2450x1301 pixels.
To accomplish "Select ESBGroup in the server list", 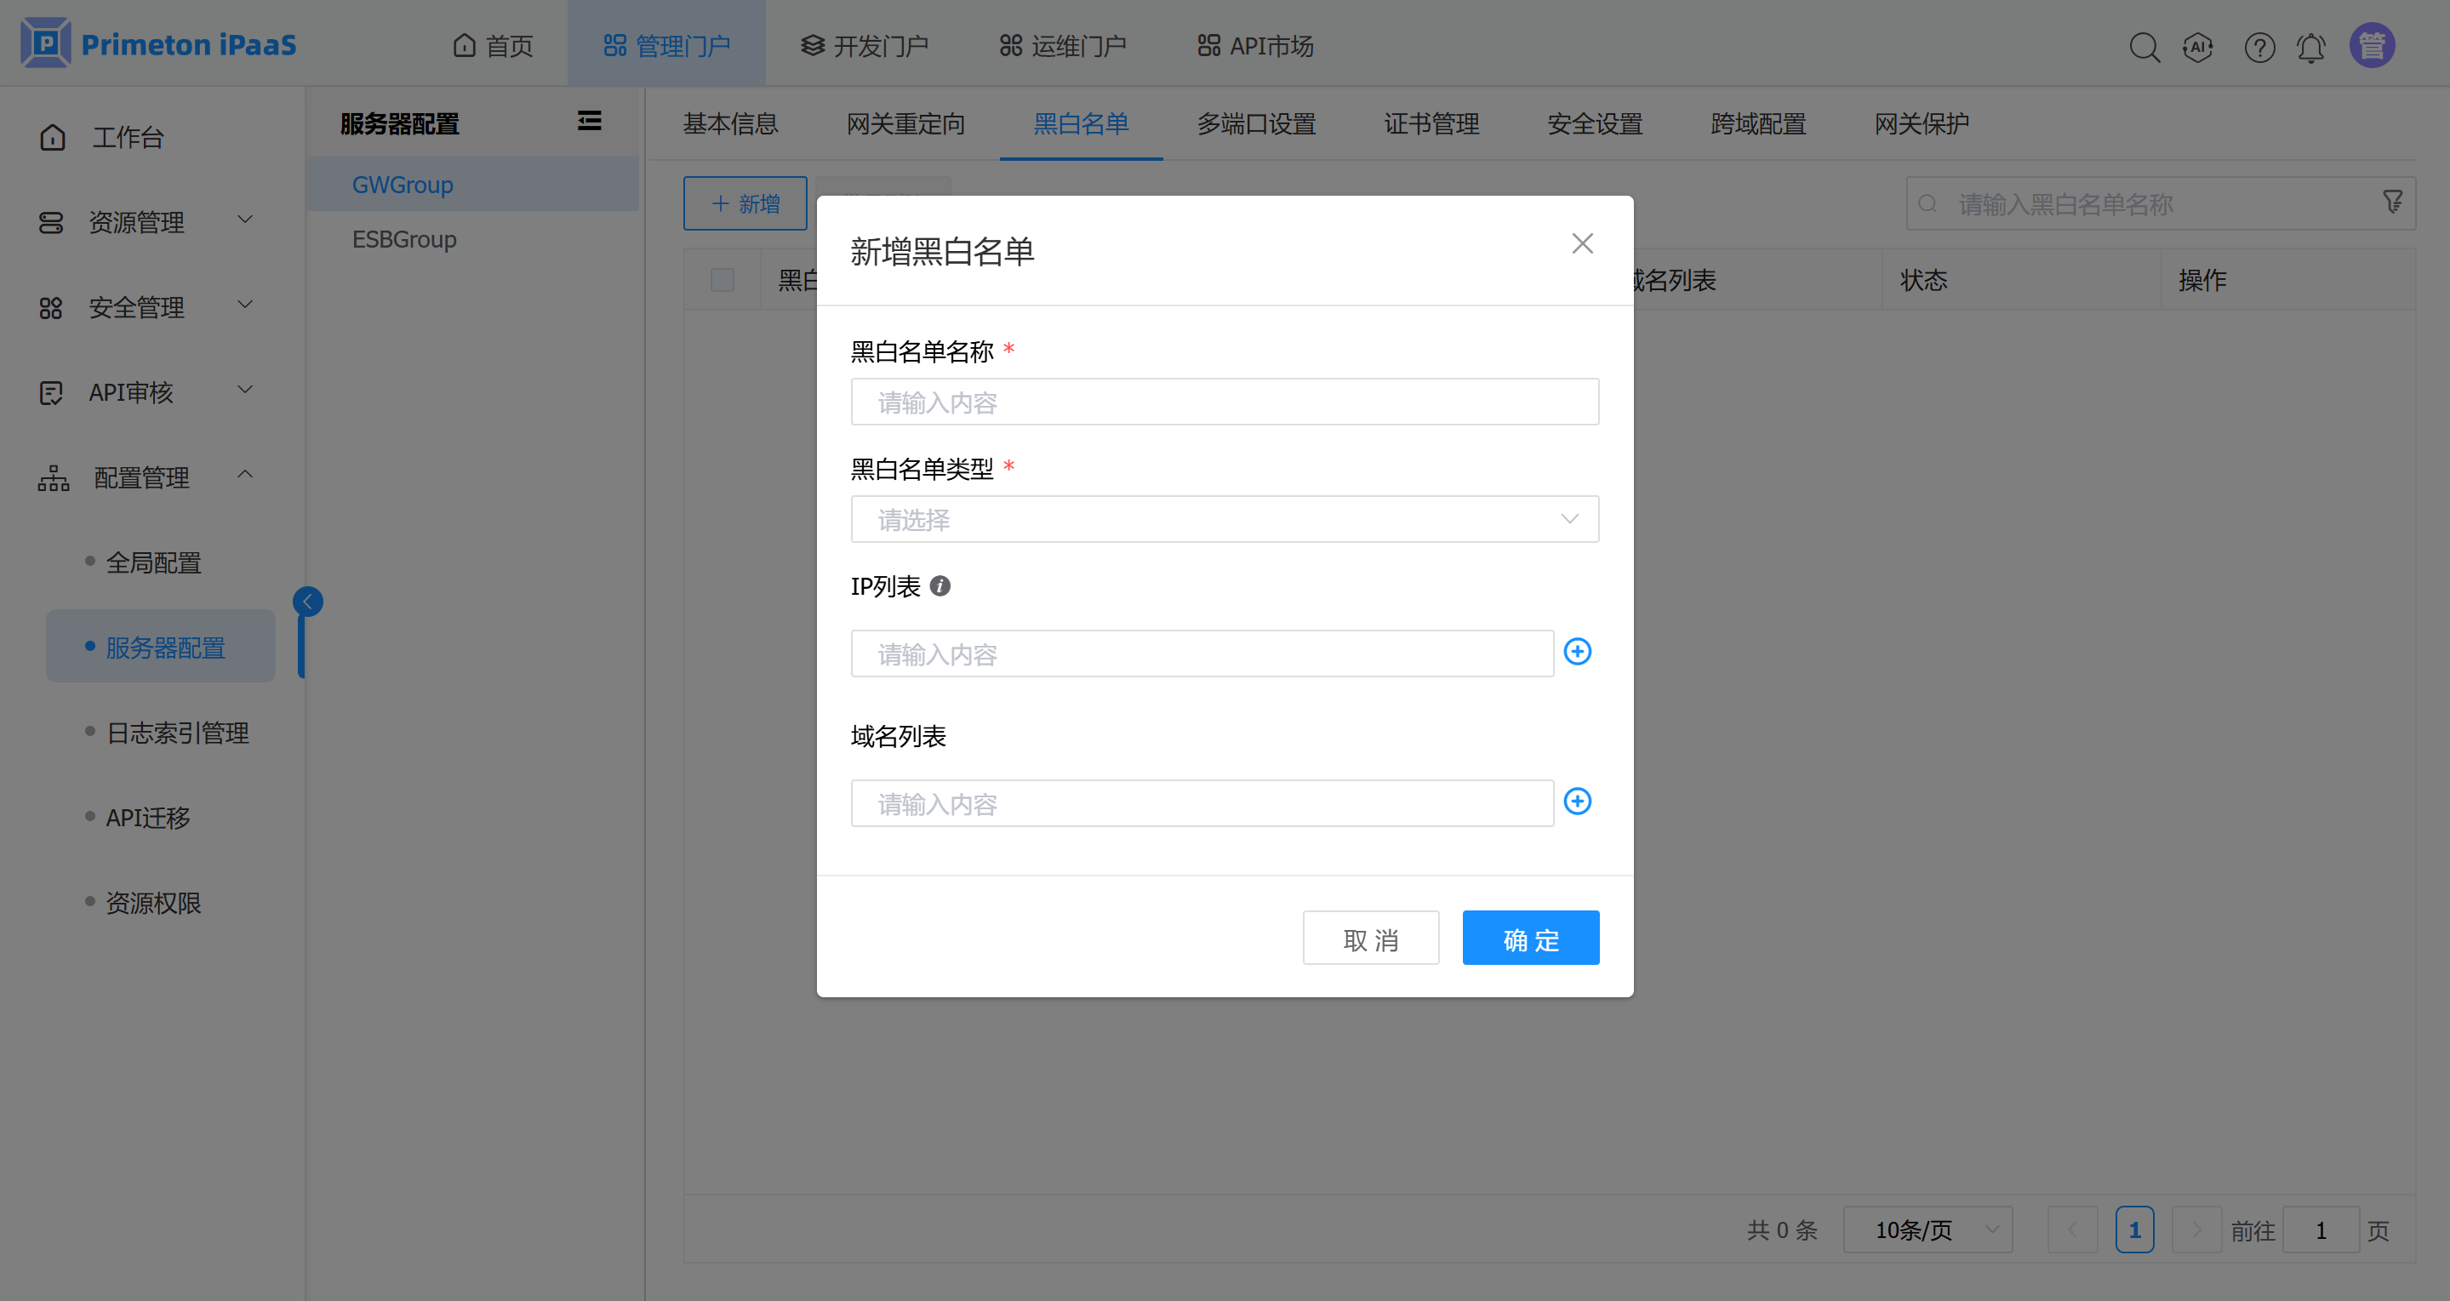I will click(404, 239).
